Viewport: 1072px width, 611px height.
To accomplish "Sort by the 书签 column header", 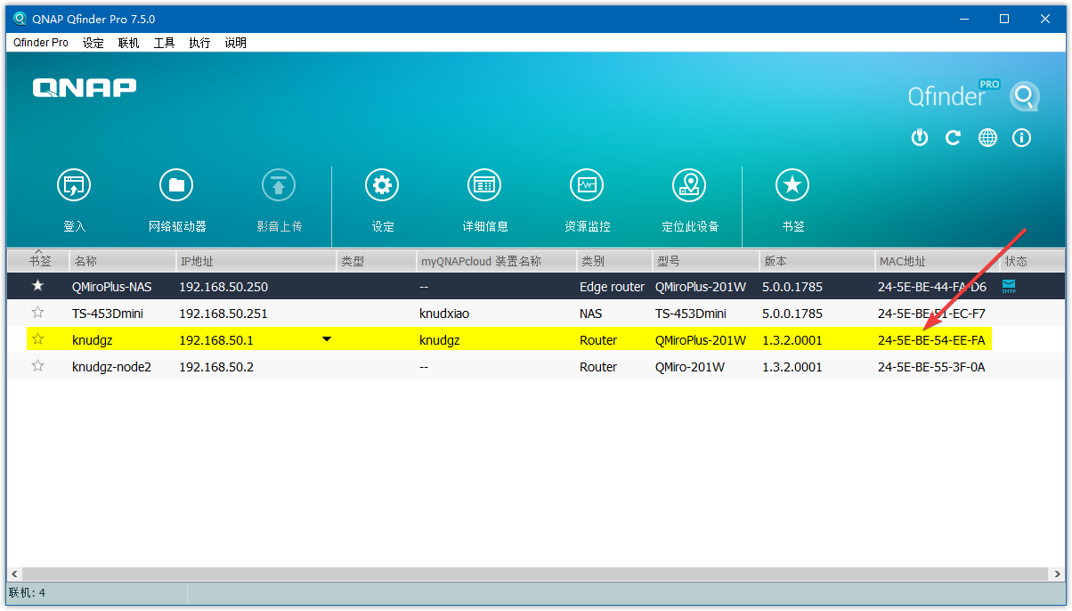I will point(39,261).
